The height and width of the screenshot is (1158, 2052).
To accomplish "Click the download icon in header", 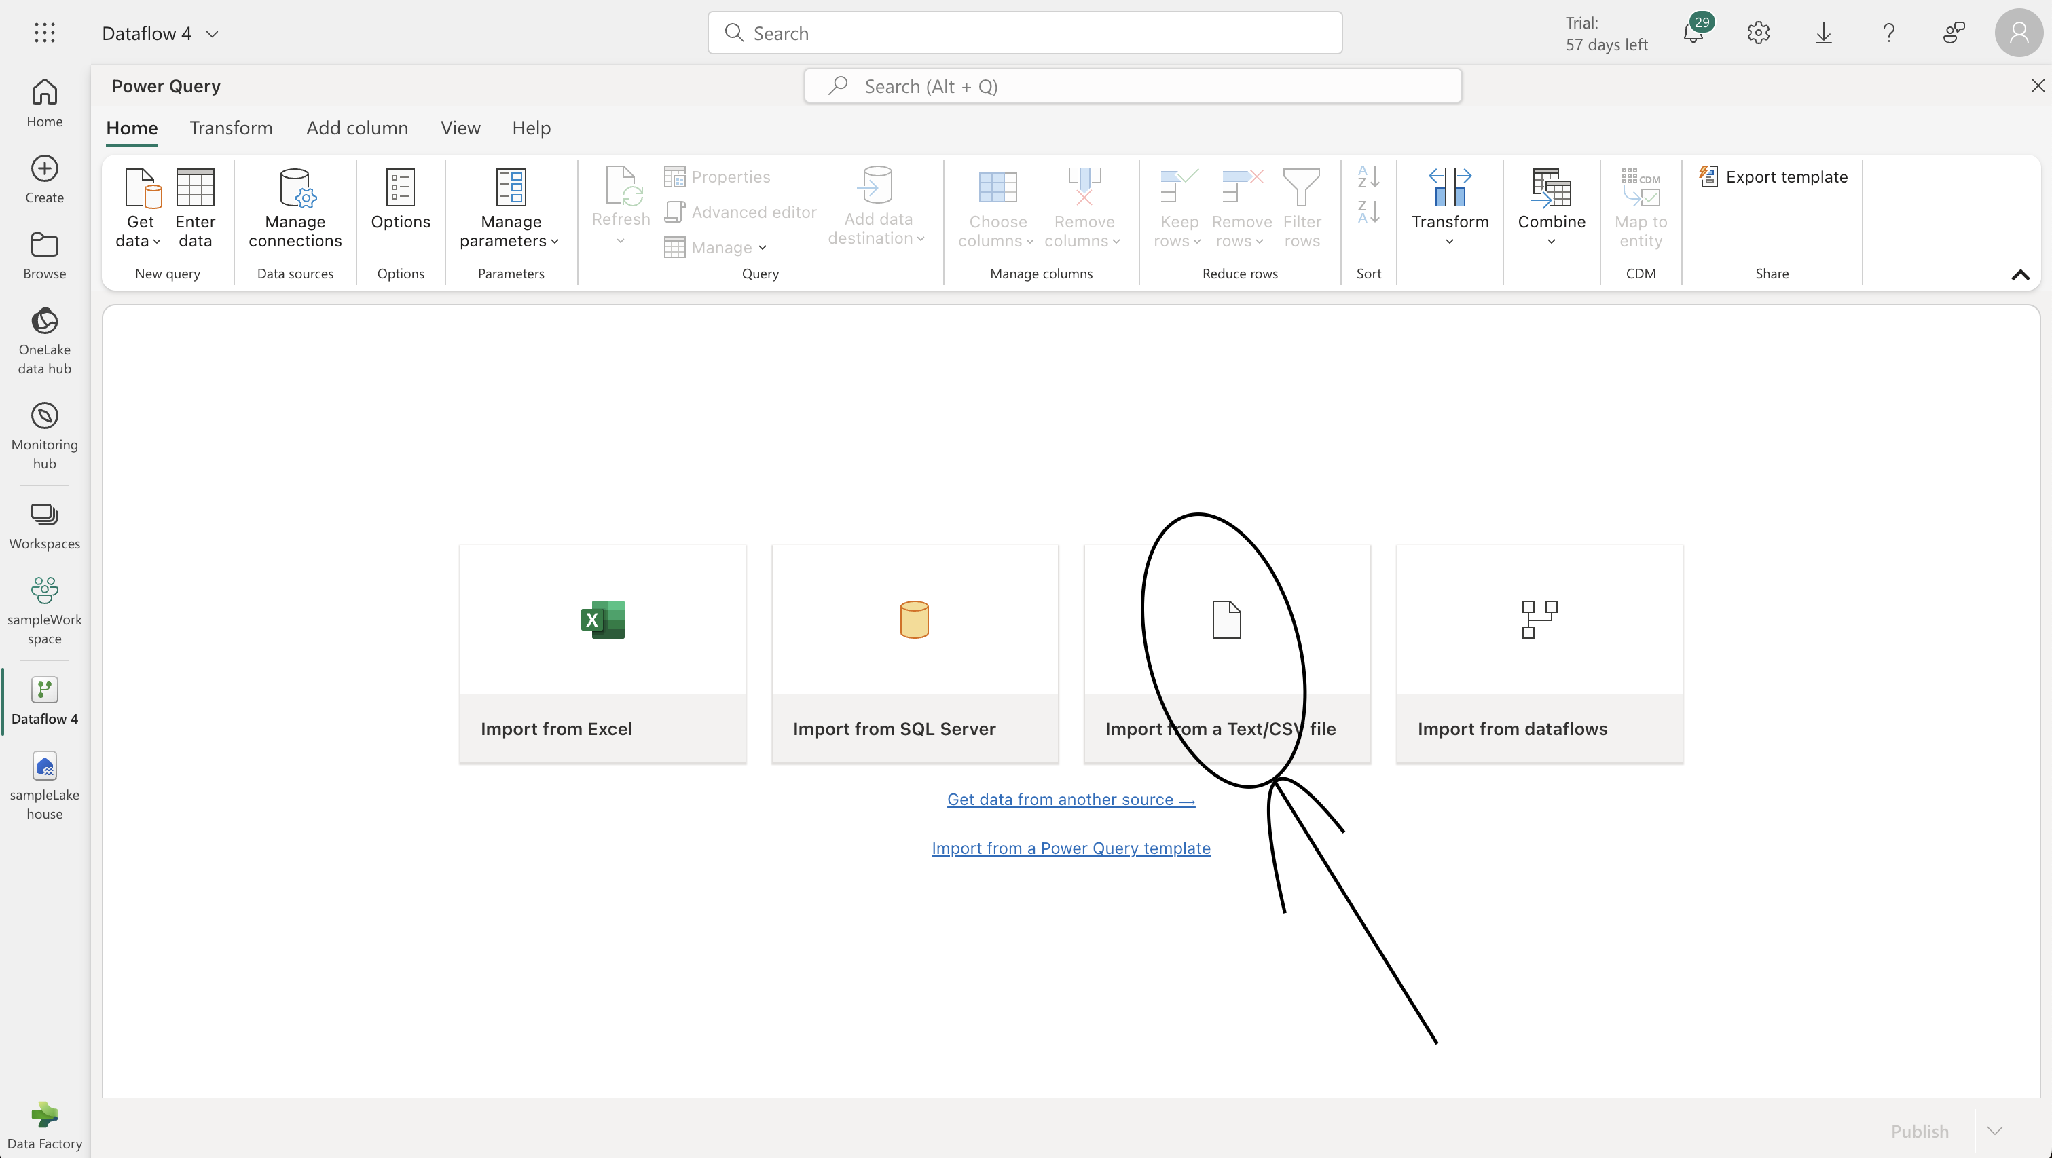I will [x=1823, y=33].
